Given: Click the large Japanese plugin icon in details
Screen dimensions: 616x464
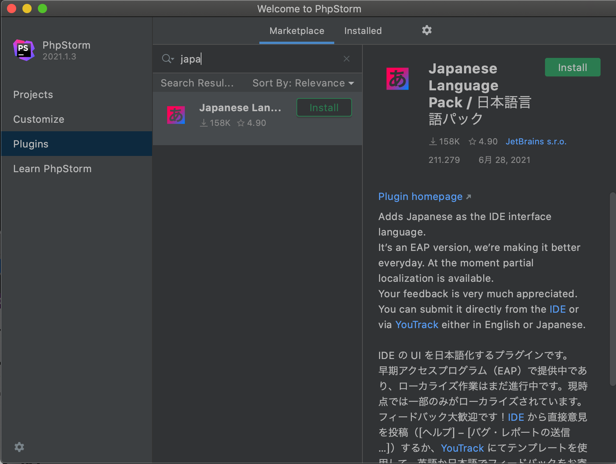Looking at the screenshot, I should click(397, 79).
